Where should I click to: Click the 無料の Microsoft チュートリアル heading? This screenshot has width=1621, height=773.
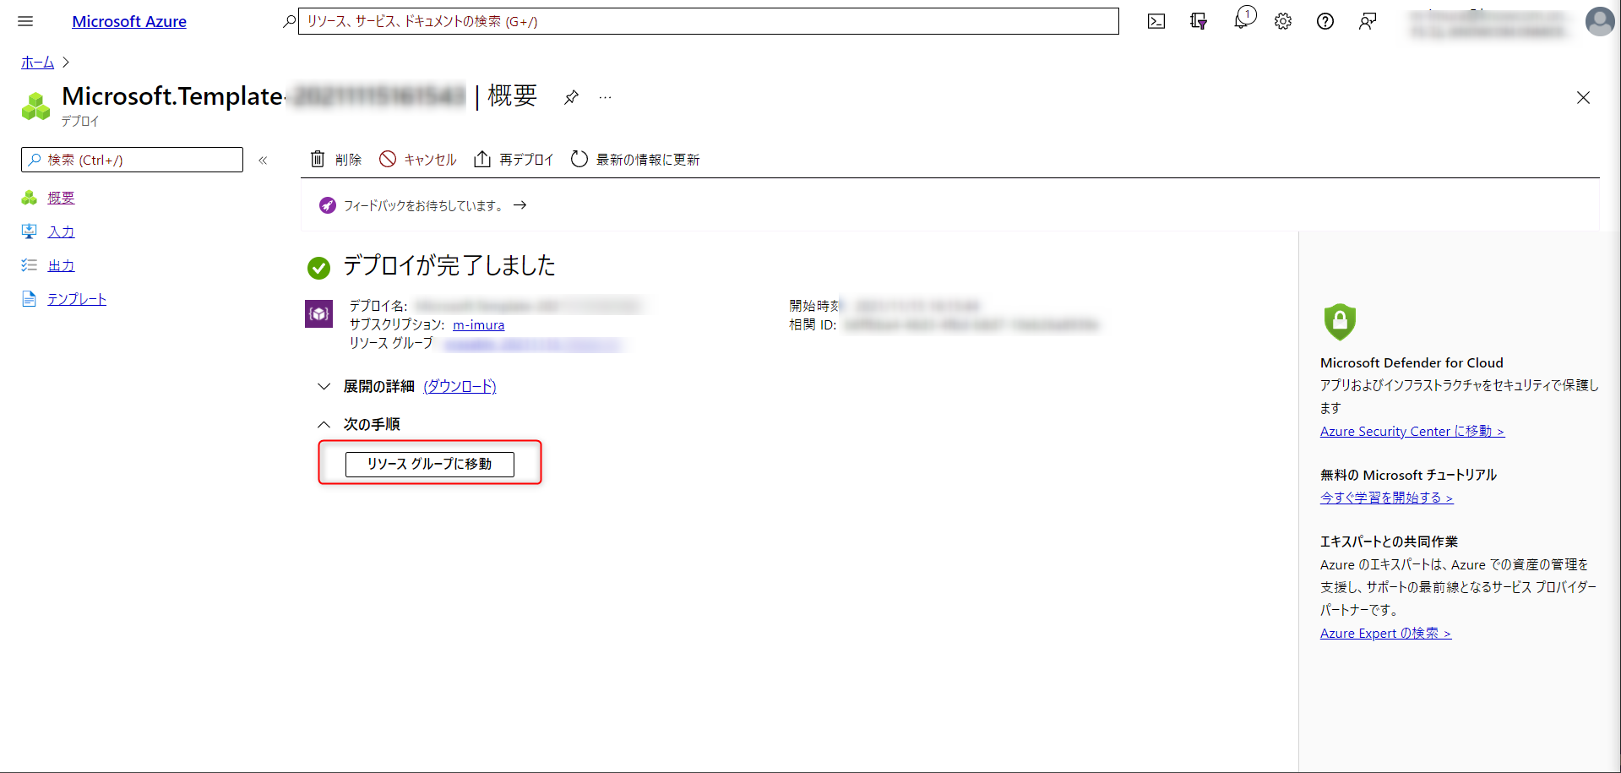1408,476
